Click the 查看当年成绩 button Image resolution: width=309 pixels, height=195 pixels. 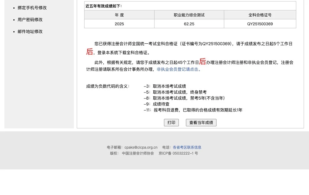tap(201, 122)
